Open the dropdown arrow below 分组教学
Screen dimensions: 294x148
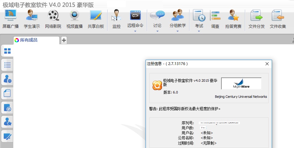pyautogui.click(x=178, y=31)
